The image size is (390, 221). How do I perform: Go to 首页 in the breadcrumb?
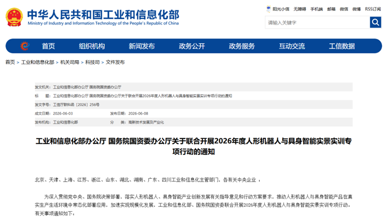point(10,62)
